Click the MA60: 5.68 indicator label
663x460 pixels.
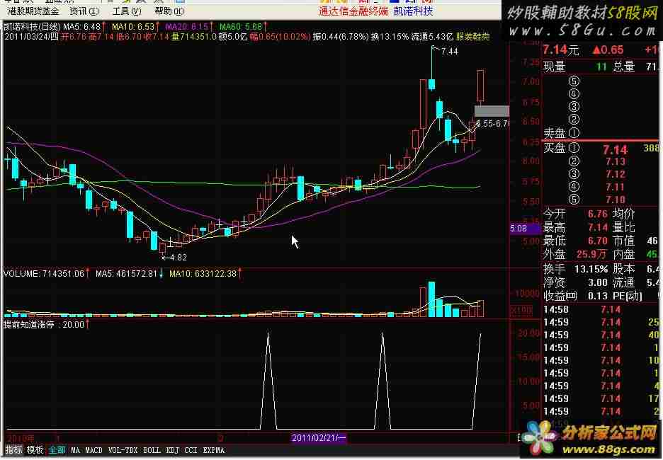(241, 27)
